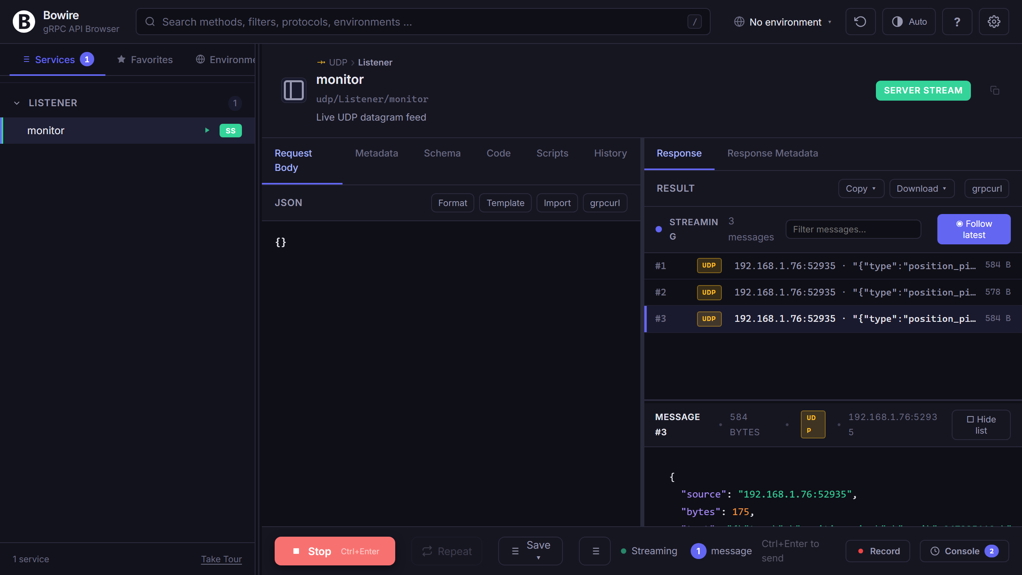This screenshot has height=575, width=1022.
Task: Click the Import button
Action: click(x=557, y=203)
